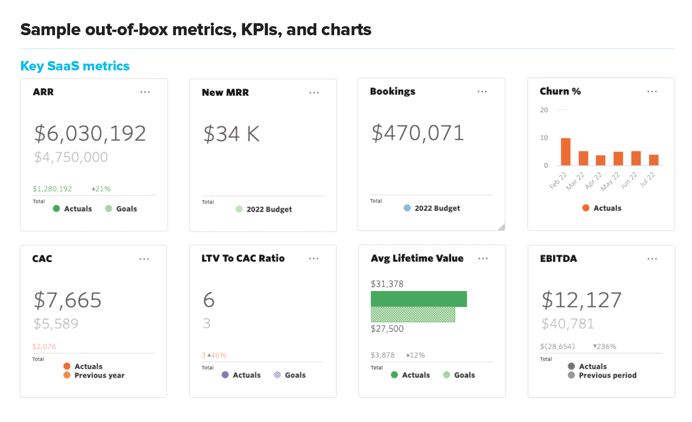Click the hatched Goals bar at $27,500
The width and height of the screenshot is (692, 422).
point(412,315)
